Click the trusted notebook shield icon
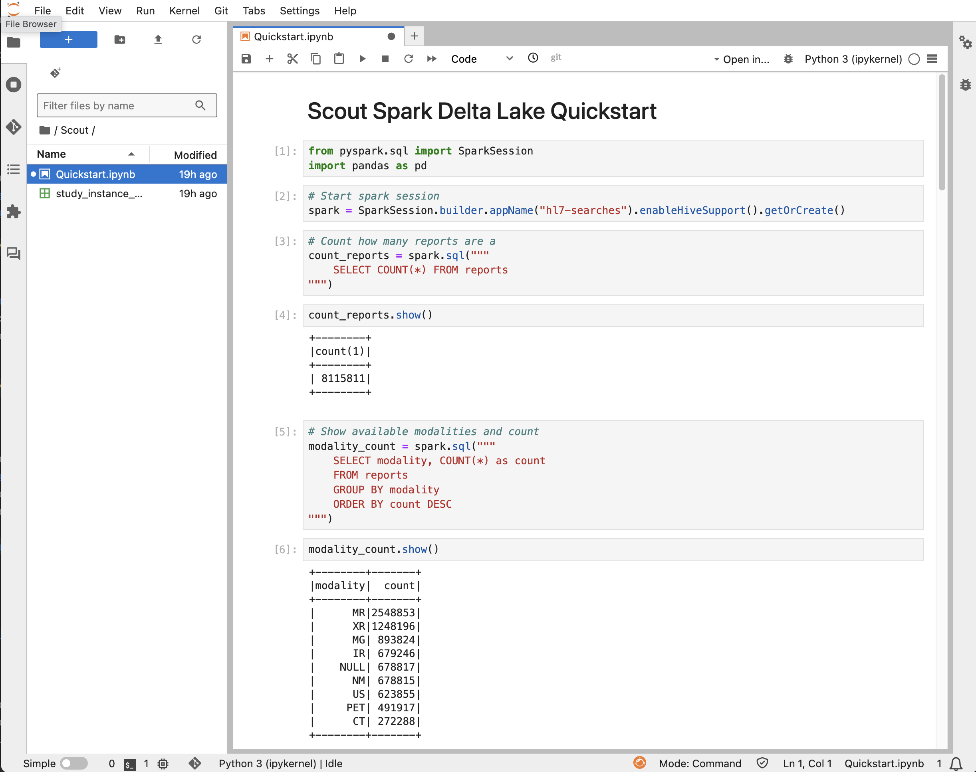The image size is (976, 772). pyautogui.click(x=762, y=763)
